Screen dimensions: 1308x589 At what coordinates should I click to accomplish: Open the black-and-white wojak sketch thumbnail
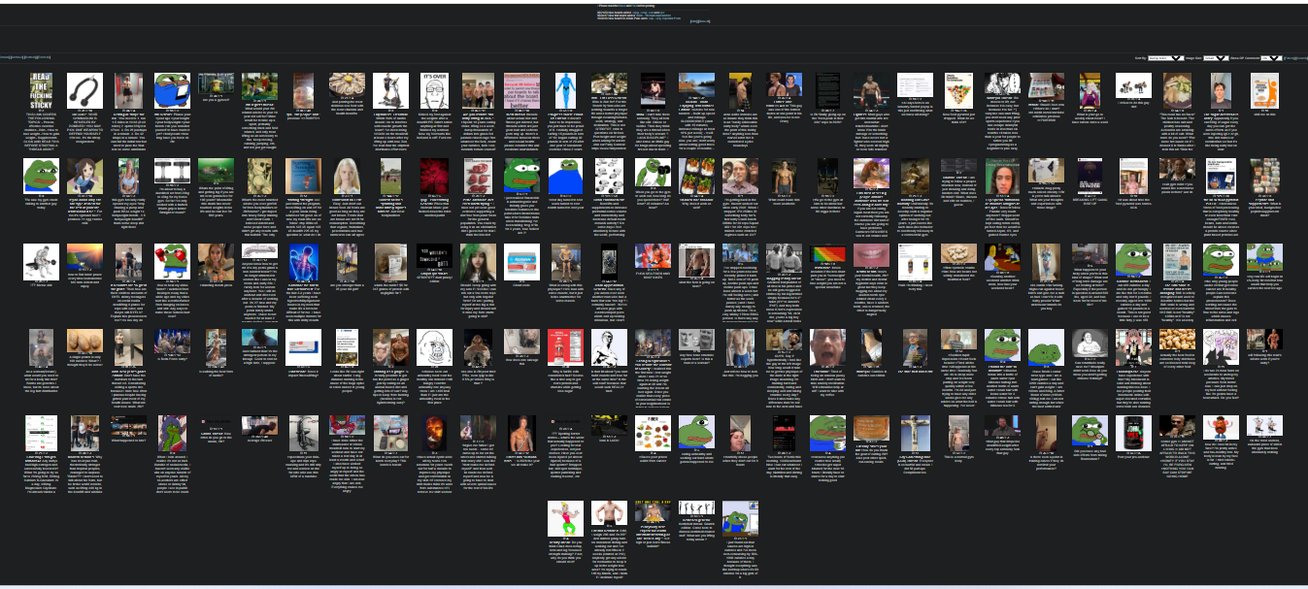433,345
